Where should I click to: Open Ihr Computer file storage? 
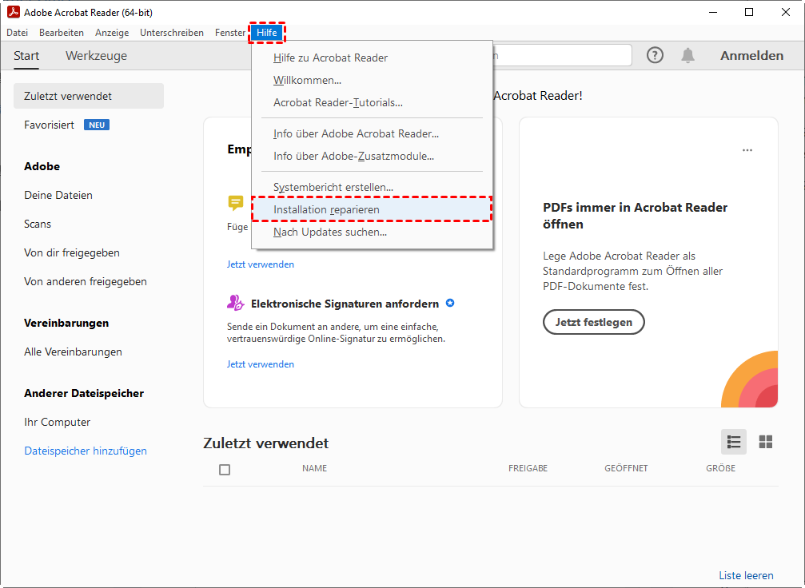tap(57, 423)
